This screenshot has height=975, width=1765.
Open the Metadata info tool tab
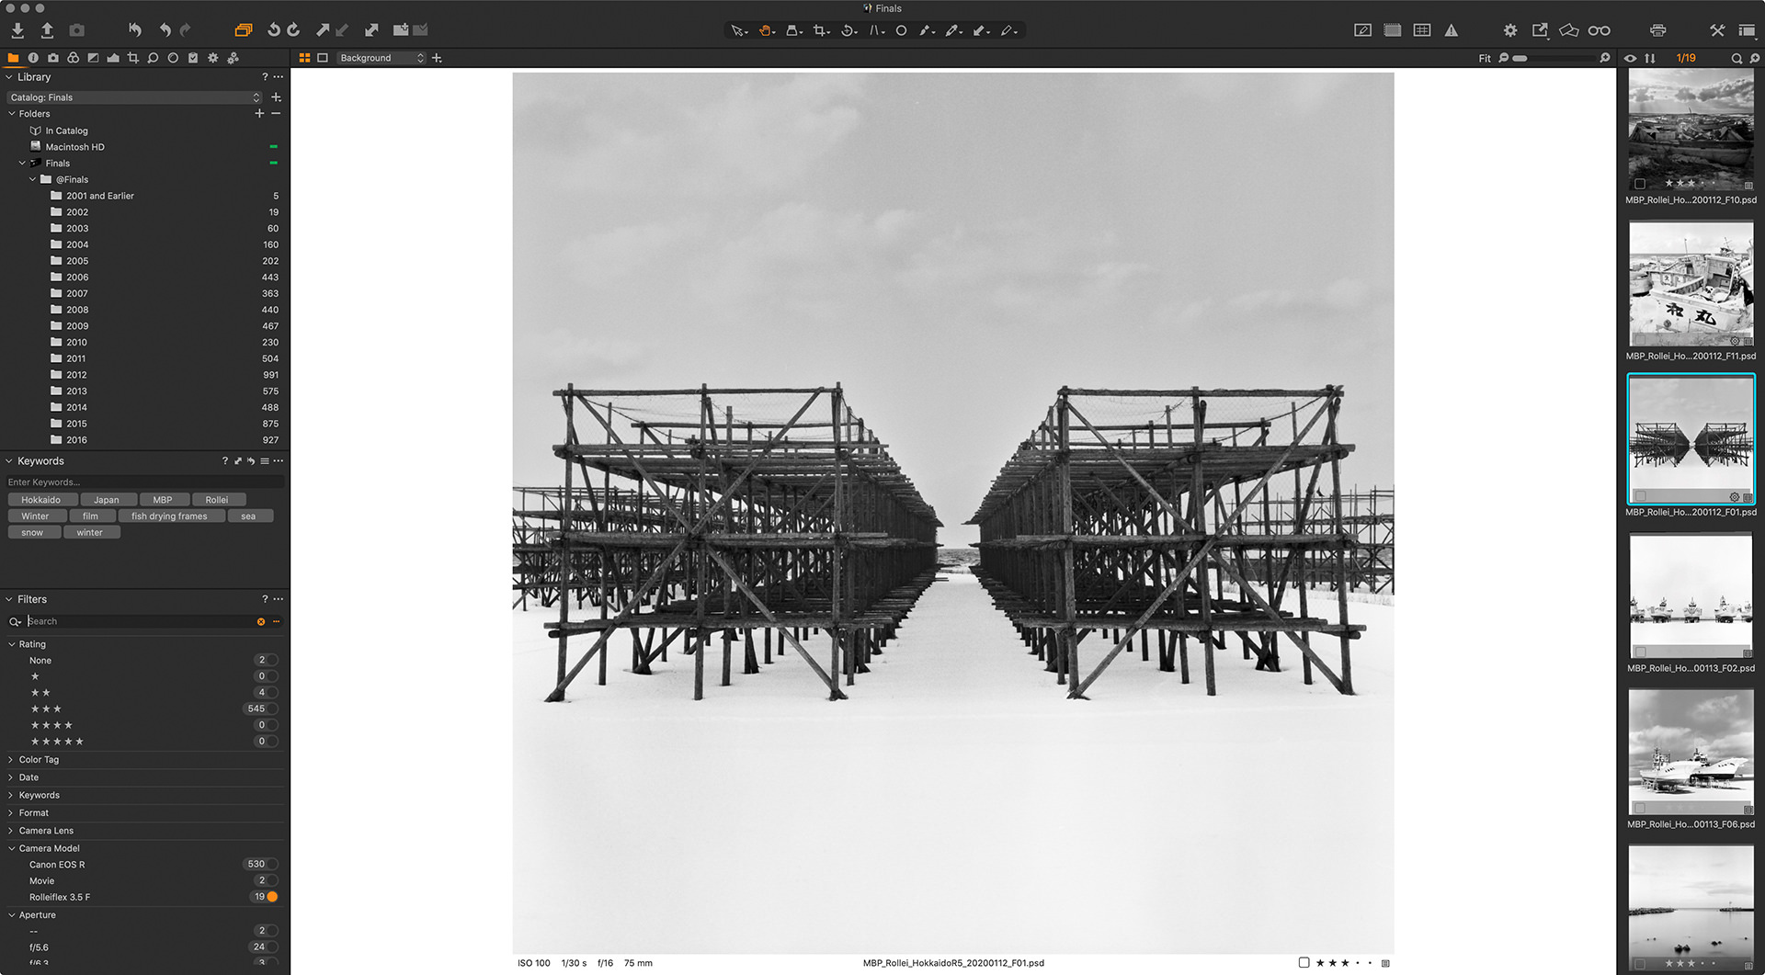[x=33, y=58]
